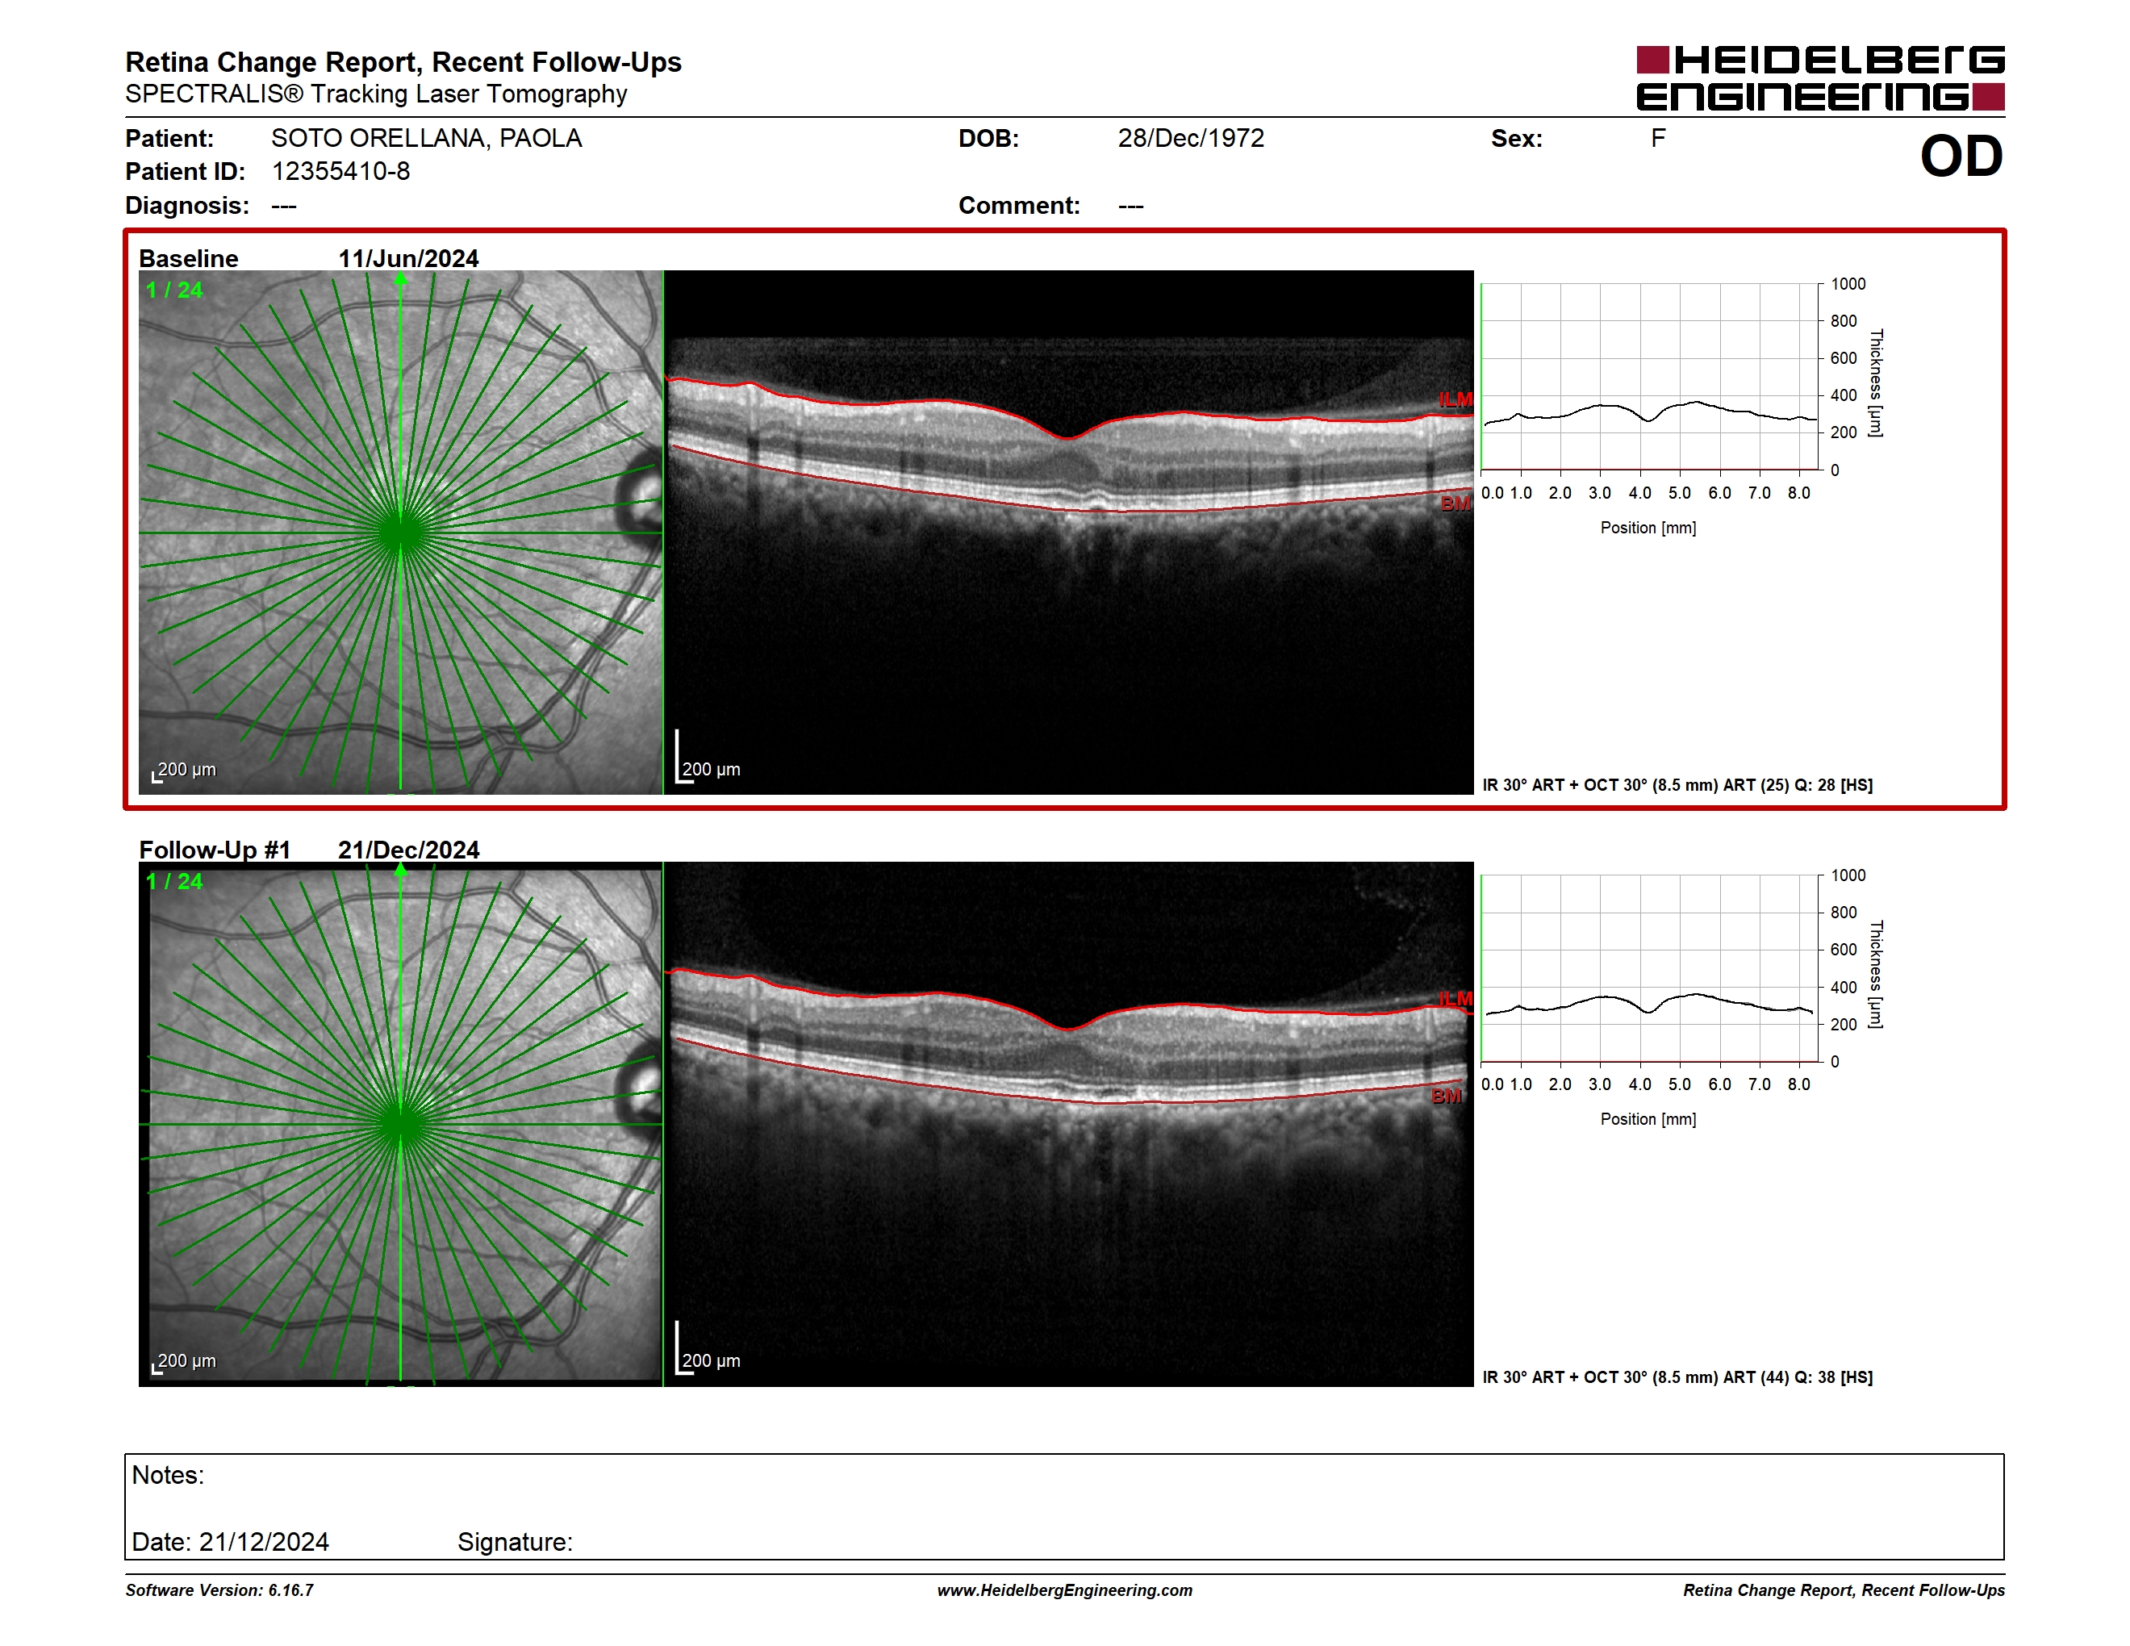The height and width of the screenshot is (1646, 2130).
Task: Click the 200 µm scale marker on Baseline fundus
Action: point(183,771)
